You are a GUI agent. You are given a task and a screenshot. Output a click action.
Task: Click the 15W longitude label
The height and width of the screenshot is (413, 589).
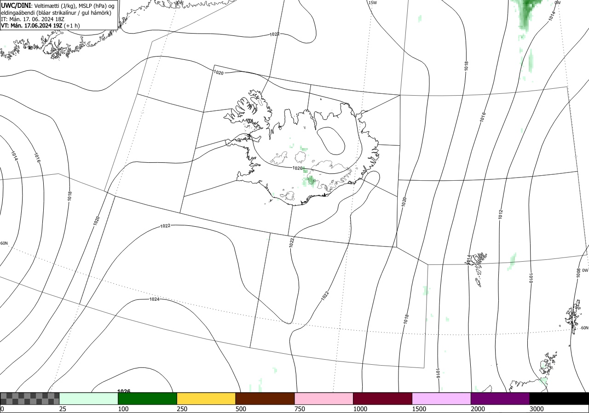[x=372, y=3]
